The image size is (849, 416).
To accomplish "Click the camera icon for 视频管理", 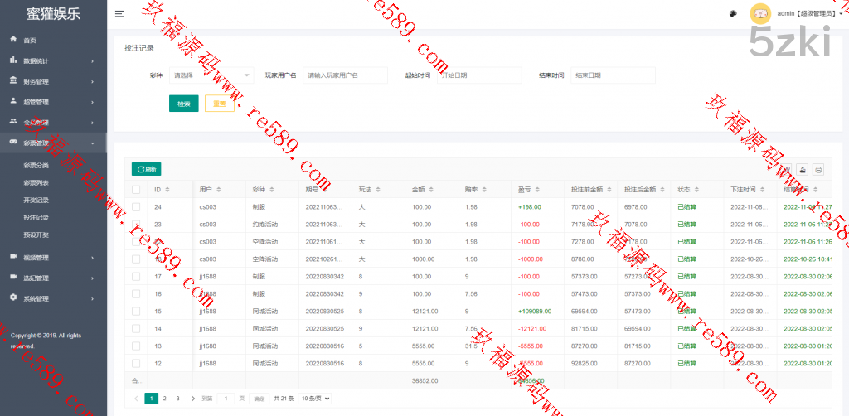I will [x=13, y=257].
